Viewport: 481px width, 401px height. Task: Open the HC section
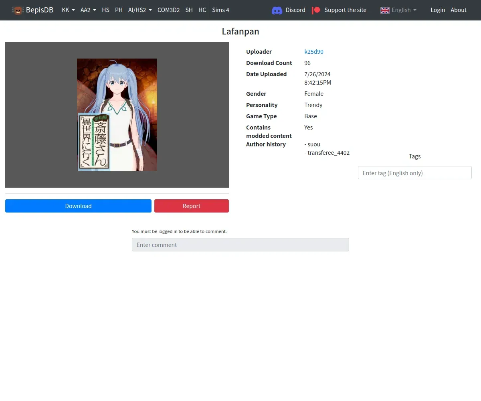pyautogui.click(x=202, y=10)
